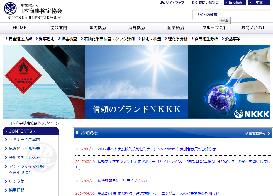Open the 2017年ベトナム輸入規制セミナー announcement
273x196 pixels.
tap(157, 149)
